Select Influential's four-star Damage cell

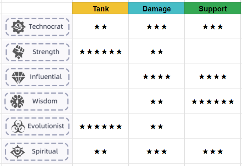click(x=156, y=76)
